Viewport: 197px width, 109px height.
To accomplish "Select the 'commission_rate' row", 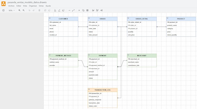I will [142, 66].
